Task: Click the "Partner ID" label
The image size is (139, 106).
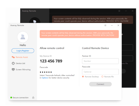Action: point(86,56)
